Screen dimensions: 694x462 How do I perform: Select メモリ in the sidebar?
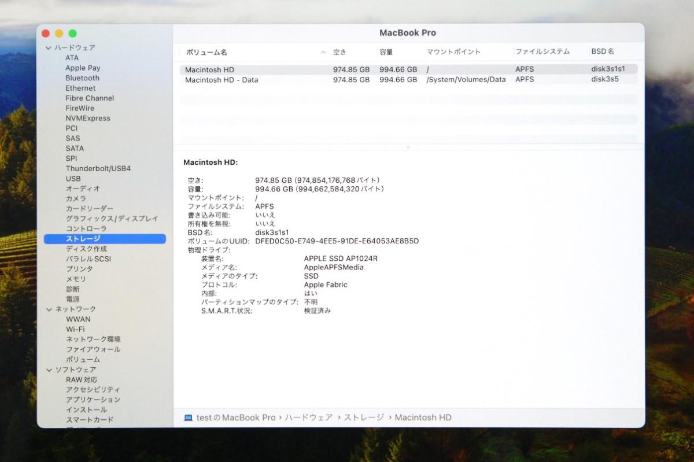coord(76,279)
